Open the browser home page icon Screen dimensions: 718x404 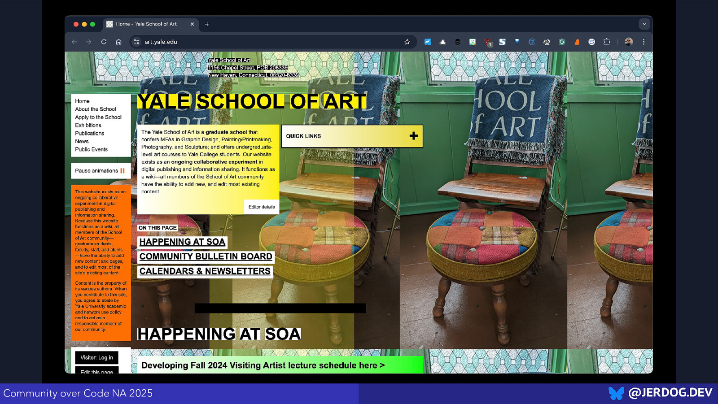click(118, 42)
